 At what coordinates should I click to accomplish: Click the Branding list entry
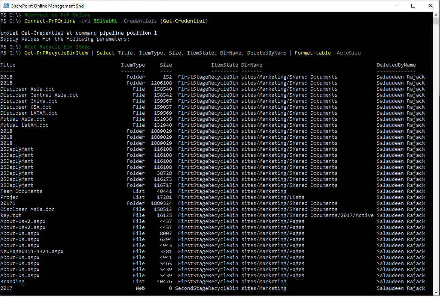(x=12, y=281)
